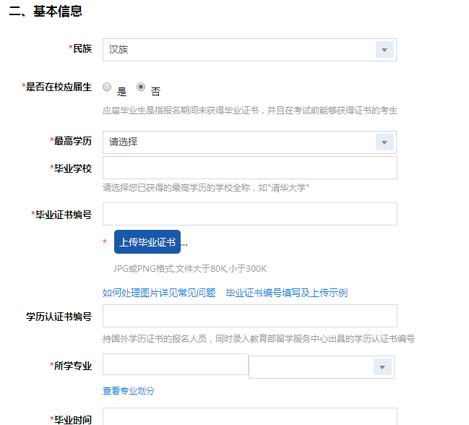Click the 所学专业 text input box
This screenshot has width=469, height=425.
175,364
